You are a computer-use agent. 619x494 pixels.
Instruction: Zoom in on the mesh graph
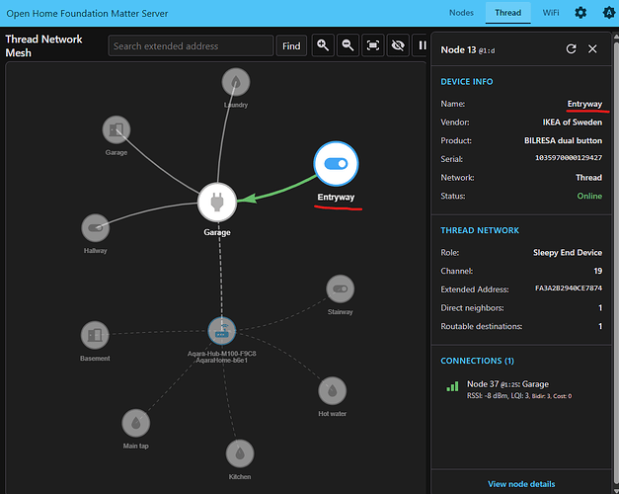323,45
